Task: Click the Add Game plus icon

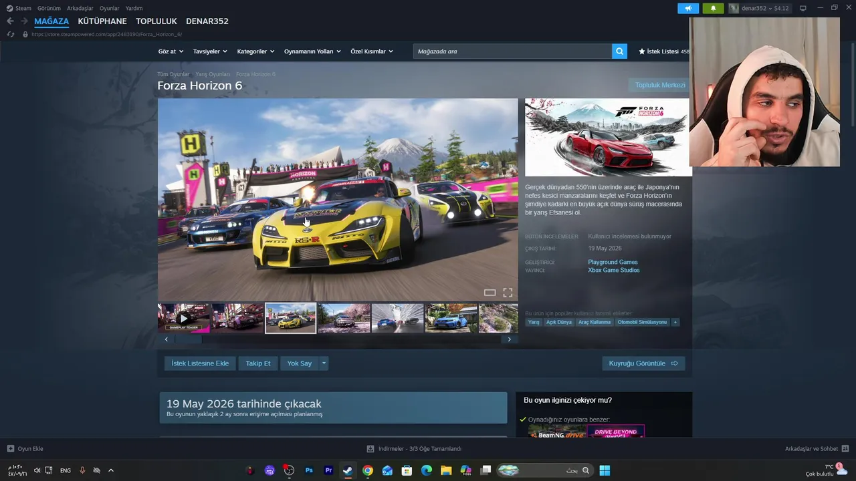Action: pos(11,449)
